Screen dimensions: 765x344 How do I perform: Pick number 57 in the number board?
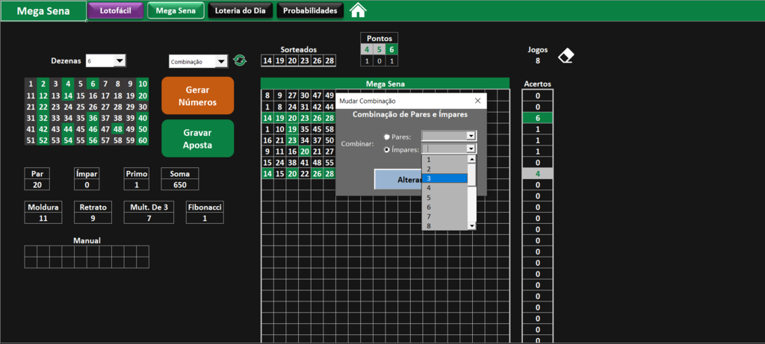[105, 140]
